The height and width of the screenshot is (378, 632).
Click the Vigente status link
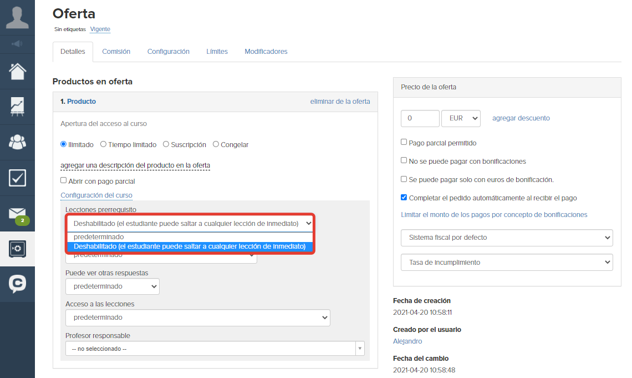tap(100, 29)
